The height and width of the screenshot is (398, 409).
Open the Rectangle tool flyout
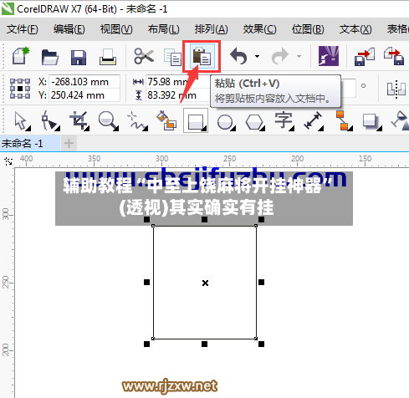coord(196,120)
